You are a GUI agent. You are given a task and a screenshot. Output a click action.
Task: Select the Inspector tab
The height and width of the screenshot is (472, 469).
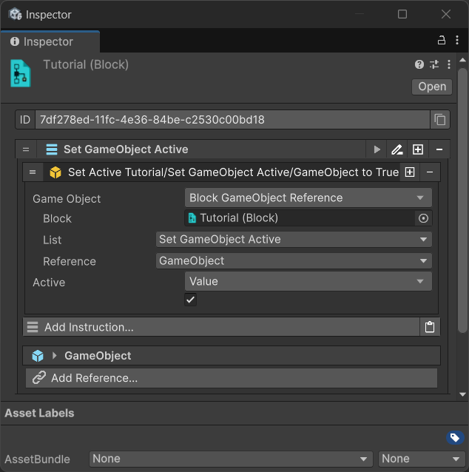coord(49,41)
